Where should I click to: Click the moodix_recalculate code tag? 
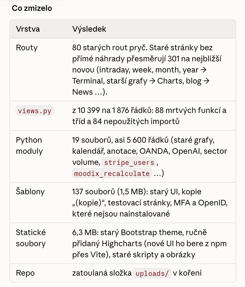point(112,173)
